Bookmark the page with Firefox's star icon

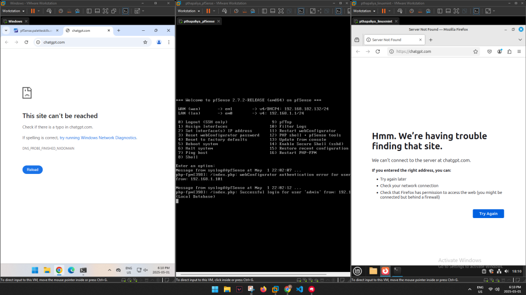[x=475, y=52]
